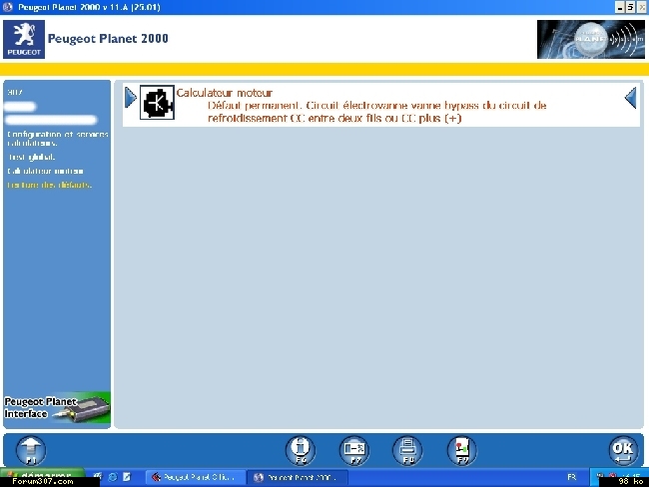Screen dimensions: 649x487
Task: Click the left-pointing blue arrow at row end
Action: 630,98
